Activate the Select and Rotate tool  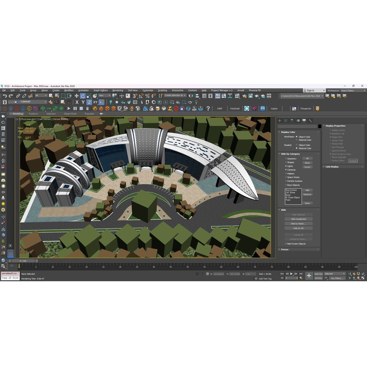point(83,96)
